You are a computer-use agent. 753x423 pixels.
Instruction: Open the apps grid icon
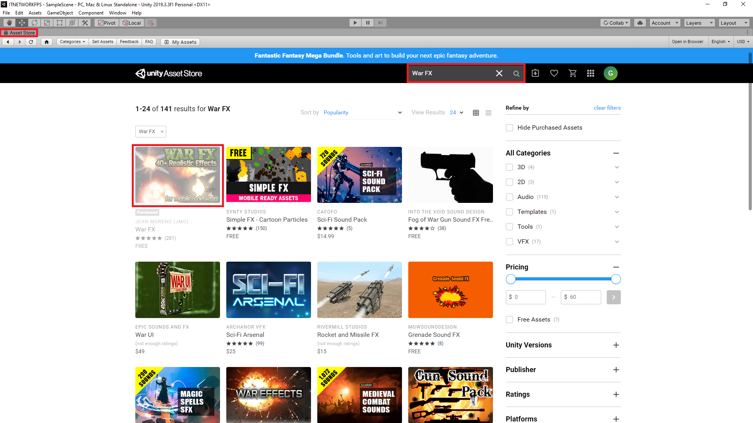pyautogui.click(x=591, y=73)
